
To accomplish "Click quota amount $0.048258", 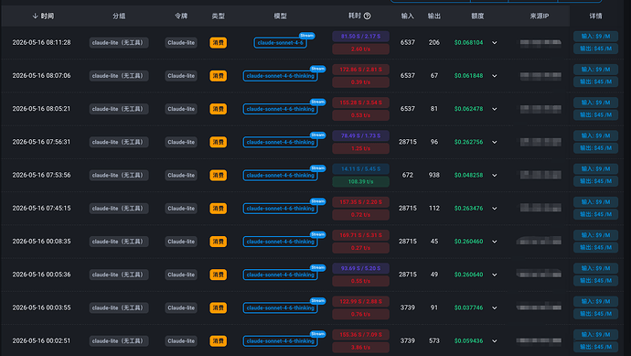I will 468,175.
